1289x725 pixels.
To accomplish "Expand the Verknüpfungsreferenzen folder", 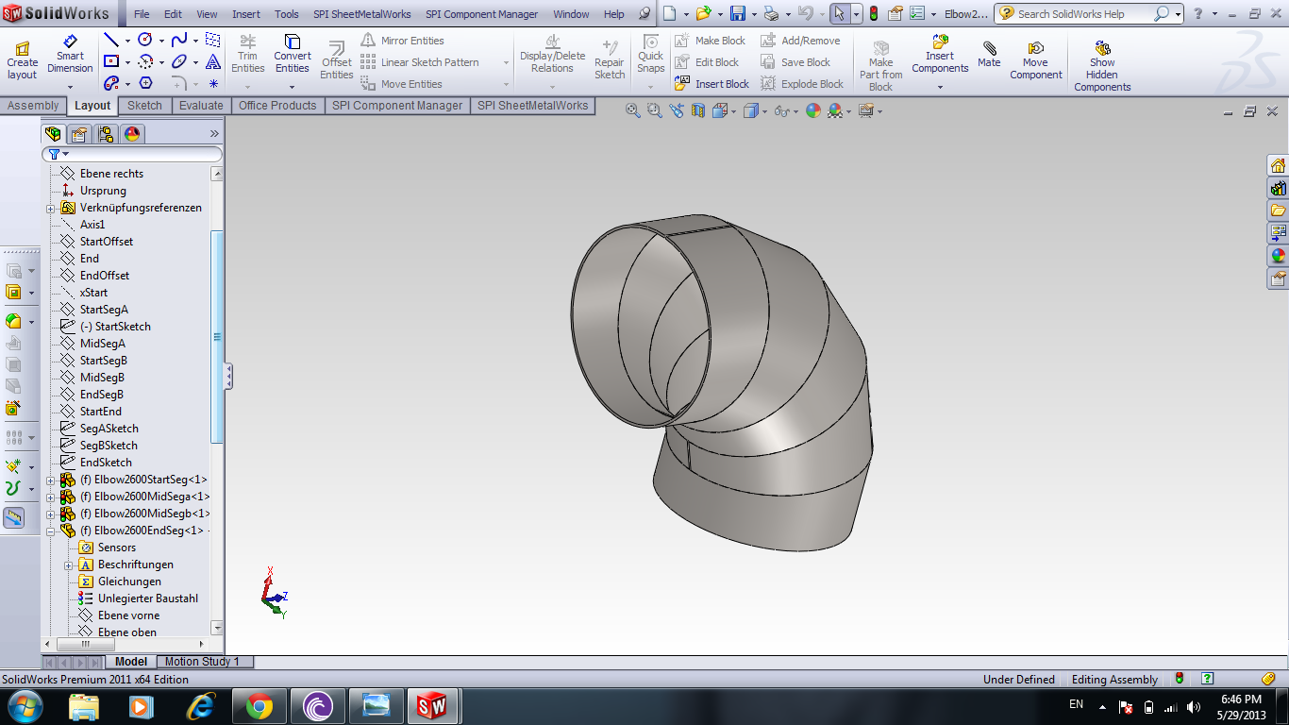I will pyautogui.click(x=50, y=209).
